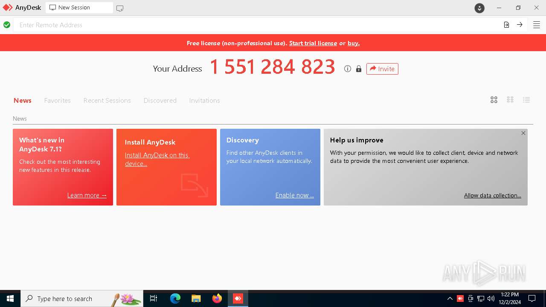Open a new session tab with monitor-plus icon
The width and height of the screenshot is (546, 307).
tap(120, 8)
